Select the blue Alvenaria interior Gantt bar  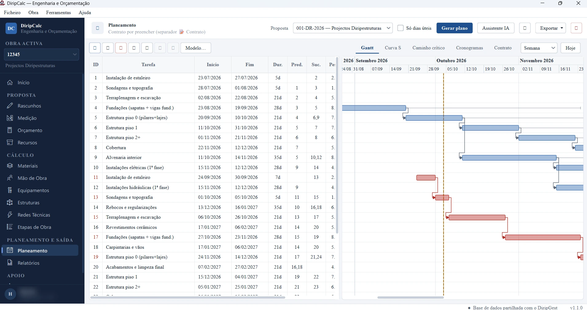tap(509, 158)
